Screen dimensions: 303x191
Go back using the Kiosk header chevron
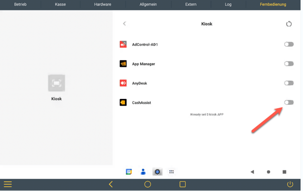pyautogui.click(x=124, y=23)
